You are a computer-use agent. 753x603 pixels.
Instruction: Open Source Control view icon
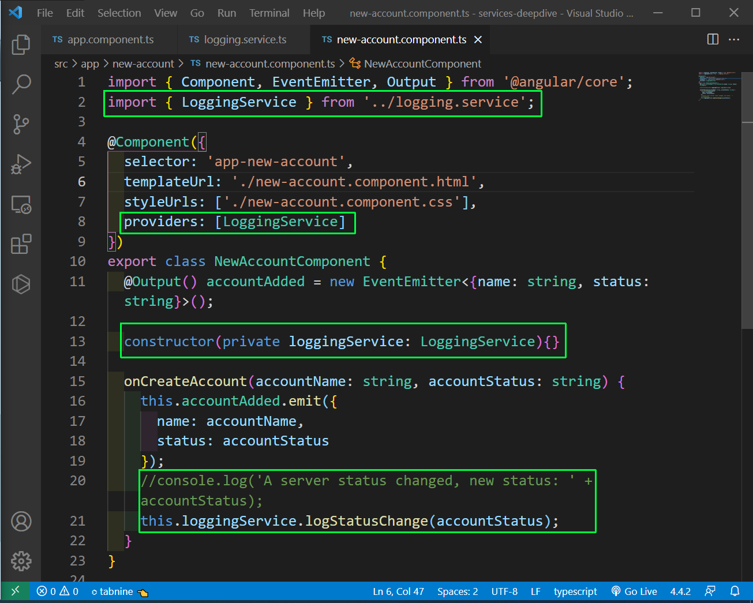click(21, 124)
